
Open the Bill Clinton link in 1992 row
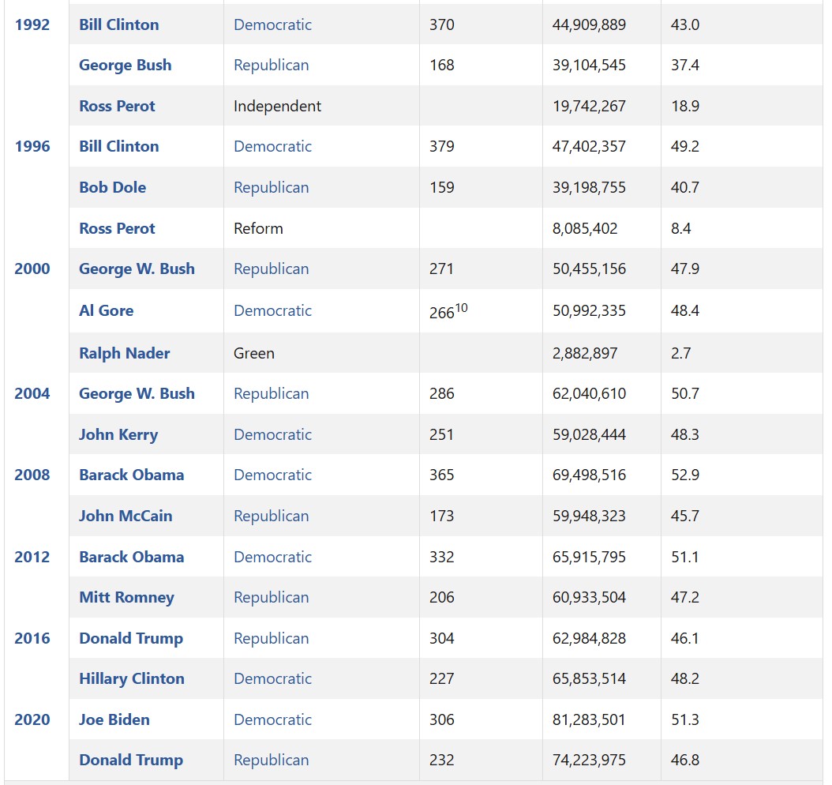pos(118,24)
